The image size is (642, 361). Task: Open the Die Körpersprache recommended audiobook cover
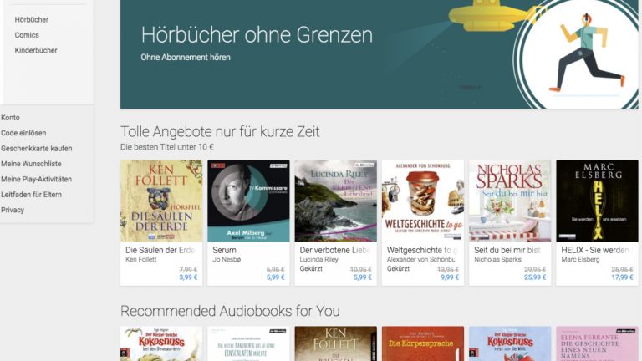(423, 343)
